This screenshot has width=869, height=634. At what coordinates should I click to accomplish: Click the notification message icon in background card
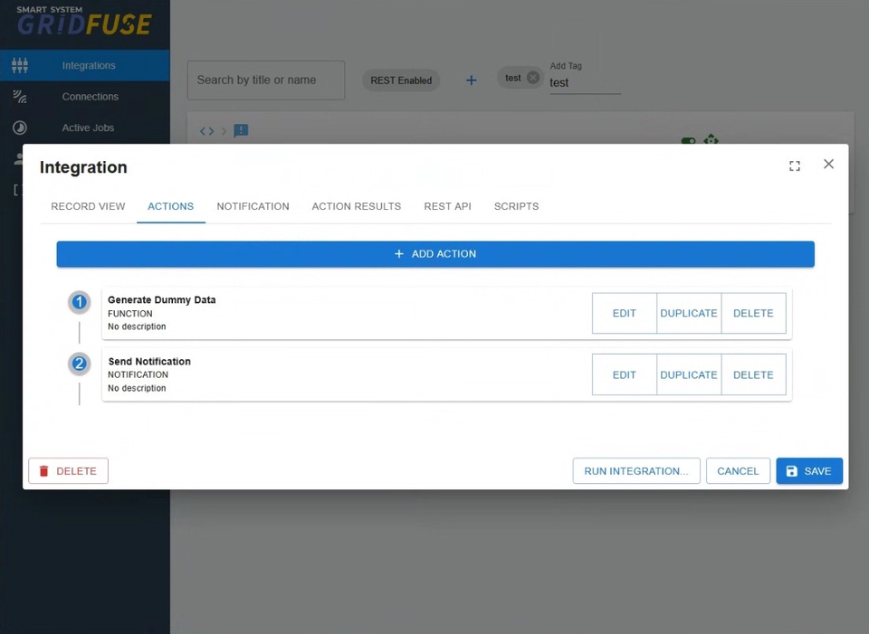point(241,130)
